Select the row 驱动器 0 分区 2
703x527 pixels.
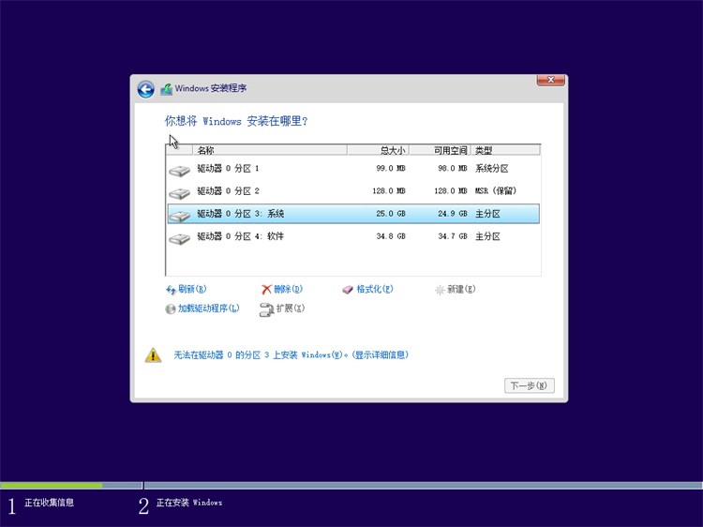[x=353, y=191]
